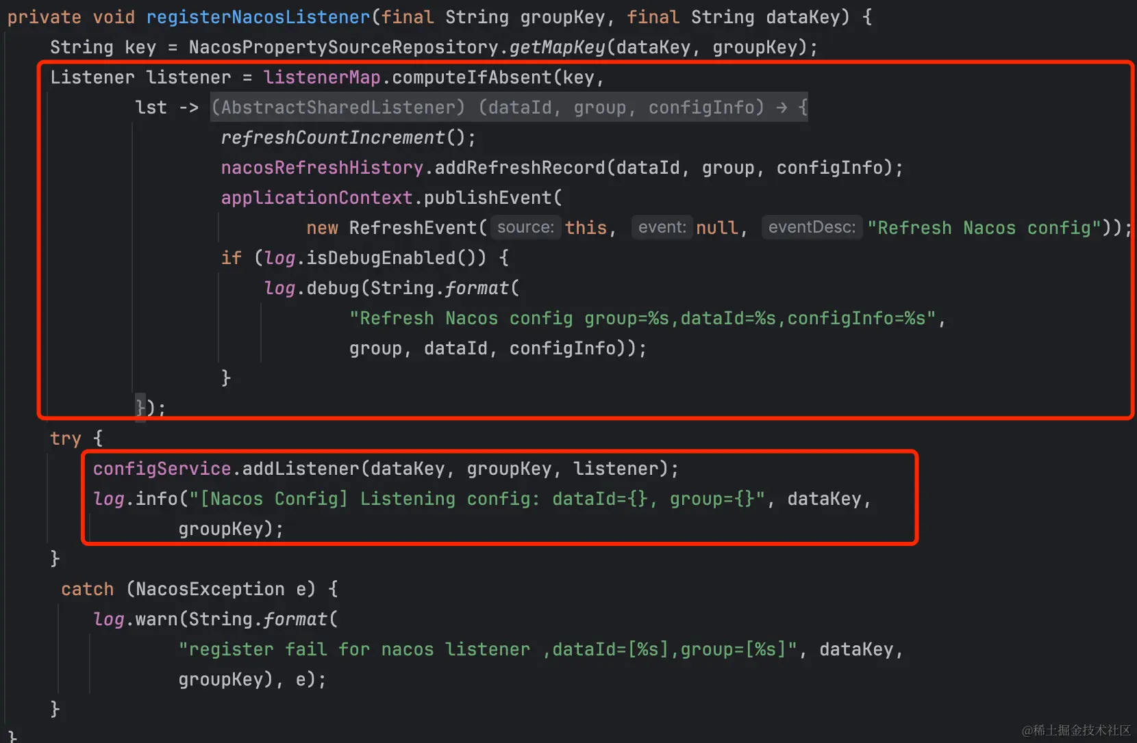The height and width of the screenshot is (743, 1137).
Task: Click the 'source:' parameter hint
Action: 525,227
